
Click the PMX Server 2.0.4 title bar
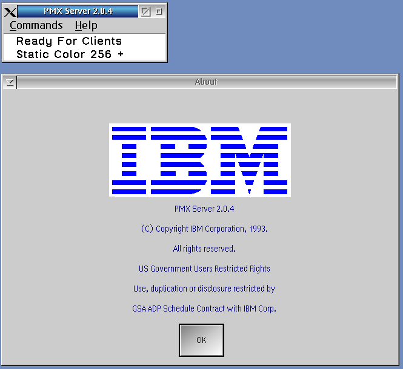(x=78, y=11)
